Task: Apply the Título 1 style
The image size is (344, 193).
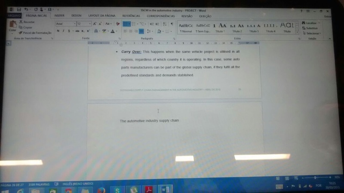Action: pos(219,27)
